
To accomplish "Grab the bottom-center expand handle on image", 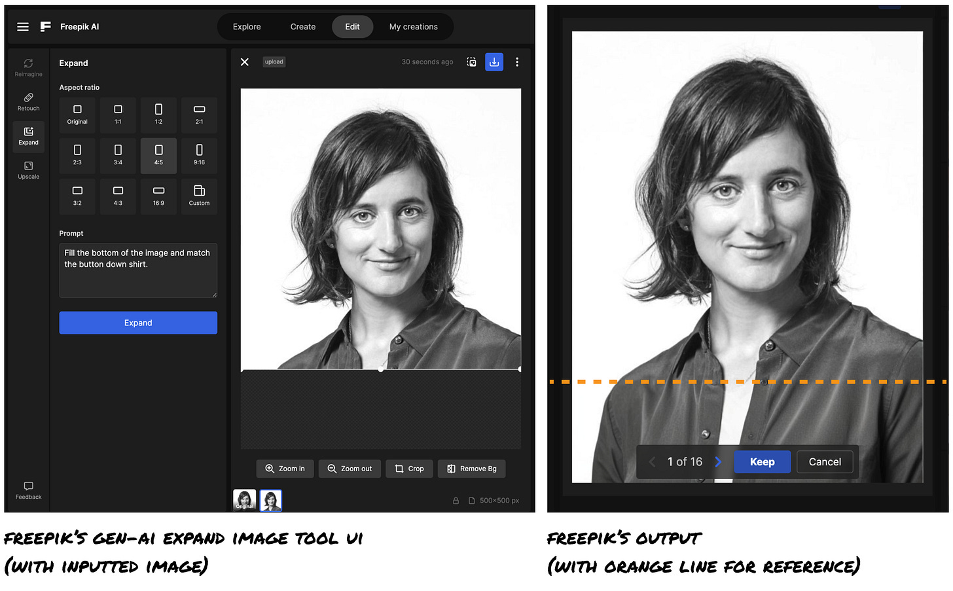I will 381,370.
